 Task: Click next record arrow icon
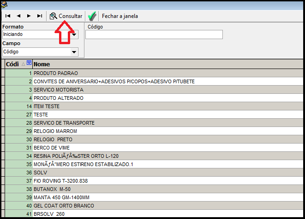click(x=29, y=16)
